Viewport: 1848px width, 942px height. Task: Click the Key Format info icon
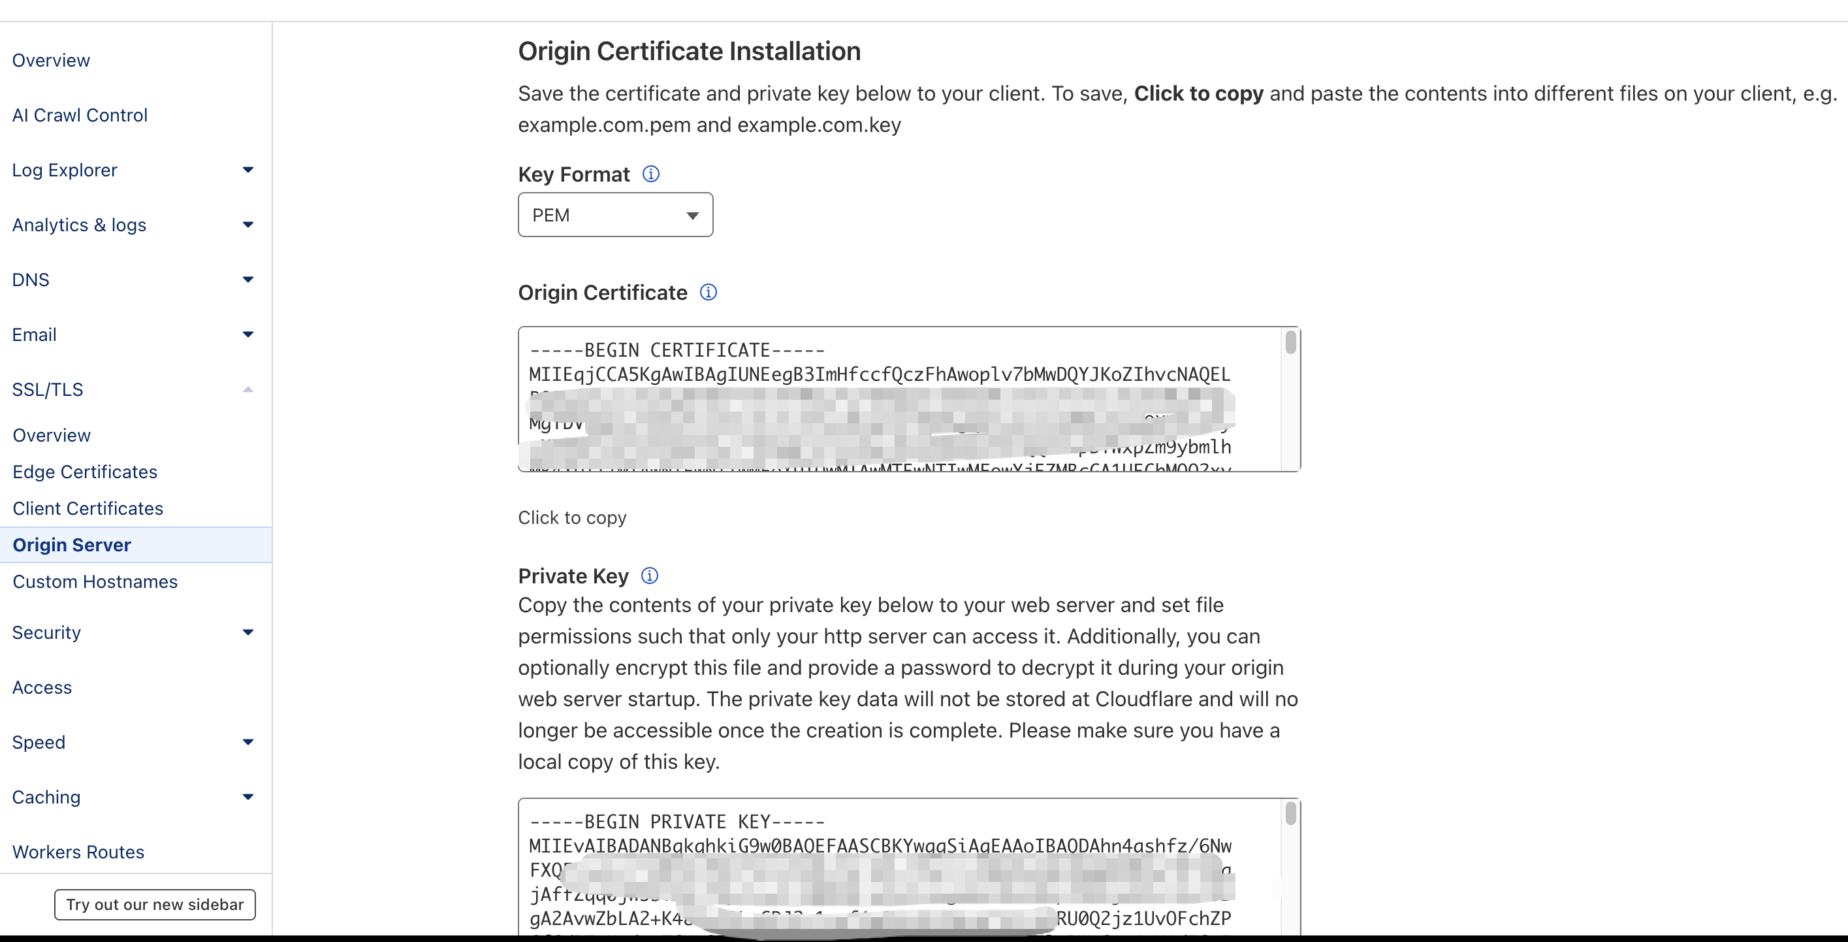point(650,174)
